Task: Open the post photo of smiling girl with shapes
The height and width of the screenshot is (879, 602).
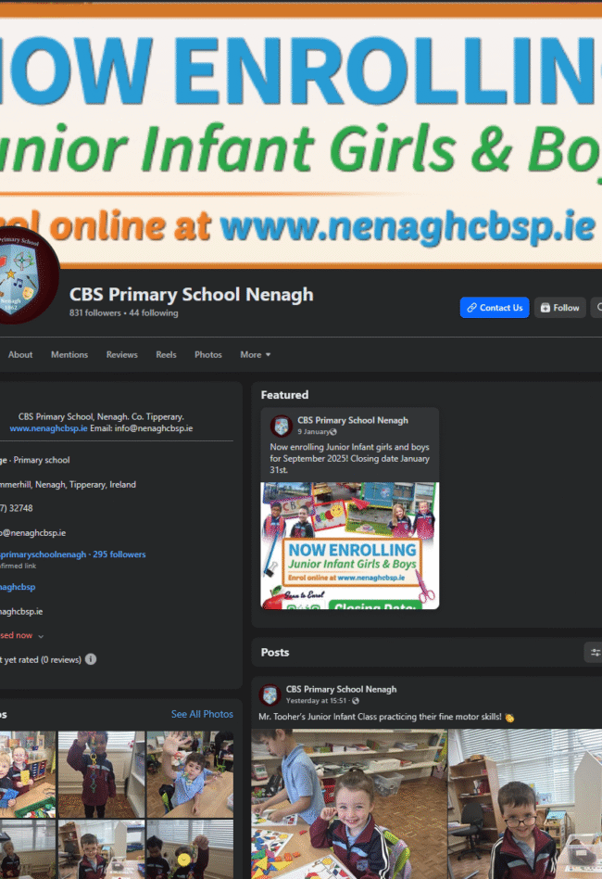Action: tap(349, 804)
